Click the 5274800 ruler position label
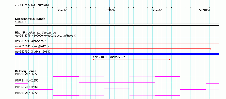This screenshot has height=99, width=226. pos(204,10)
